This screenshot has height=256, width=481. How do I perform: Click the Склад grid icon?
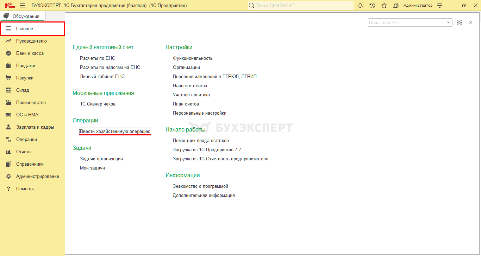pyautogui.click(x=9, y=90)
